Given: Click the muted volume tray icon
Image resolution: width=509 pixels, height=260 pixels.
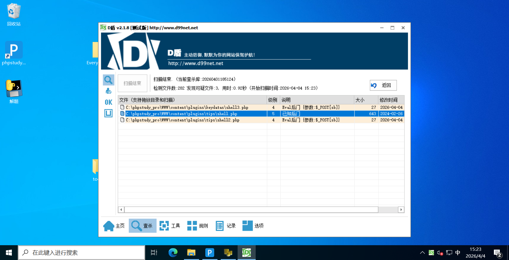Looking at the screenshot, I should click(x=440, y=253).
